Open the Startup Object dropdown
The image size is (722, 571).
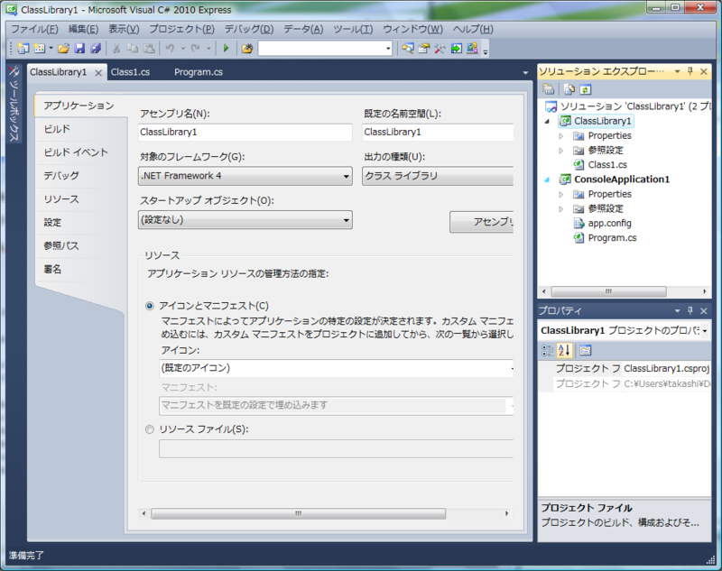[x=245, y=220]
